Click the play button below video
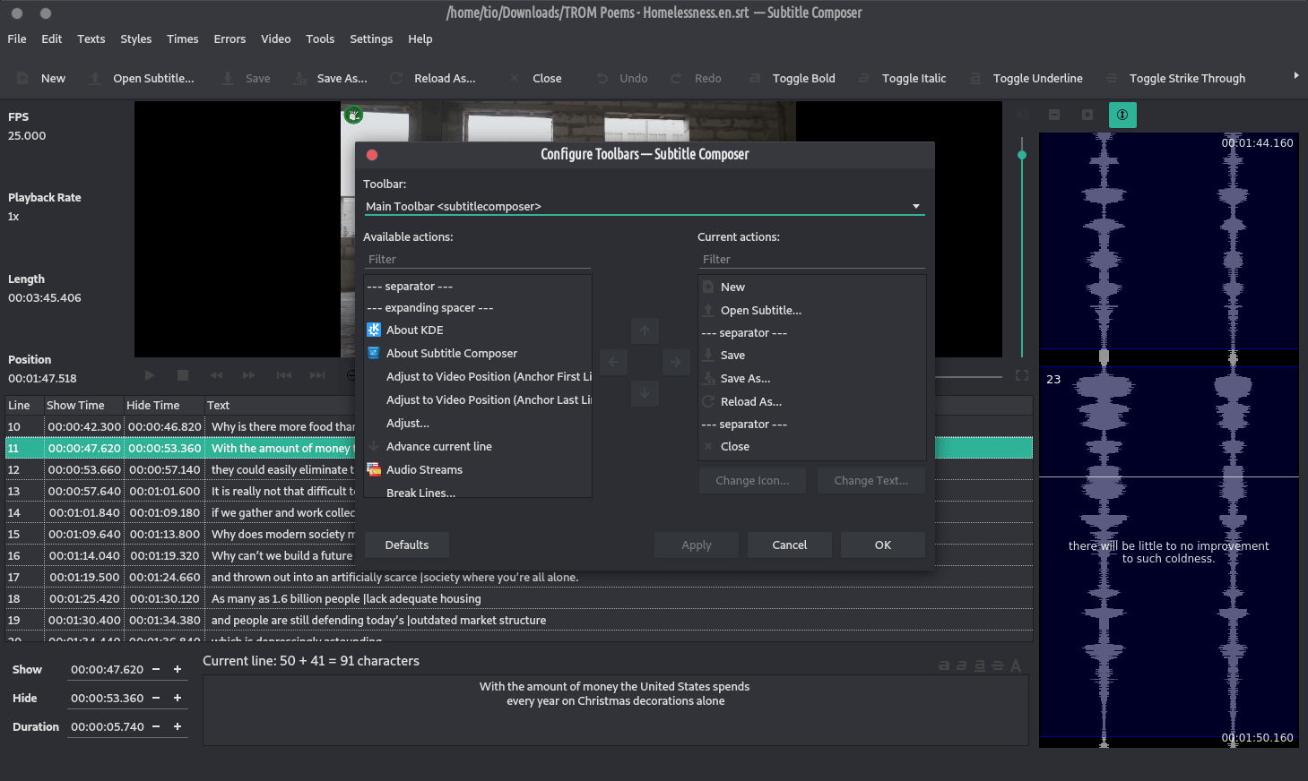 point(150,375)
